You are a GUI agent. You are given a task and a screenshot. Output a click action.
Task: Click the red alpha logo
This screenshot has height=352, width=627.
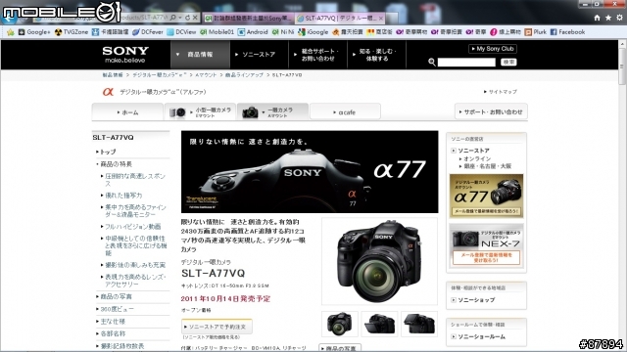click(x=108, y=91)
